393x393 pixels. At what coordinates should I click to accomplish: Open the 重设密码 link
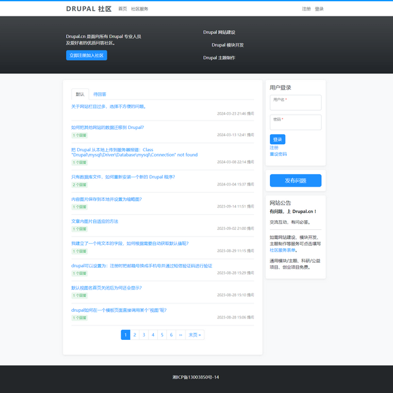click(278, 154)
